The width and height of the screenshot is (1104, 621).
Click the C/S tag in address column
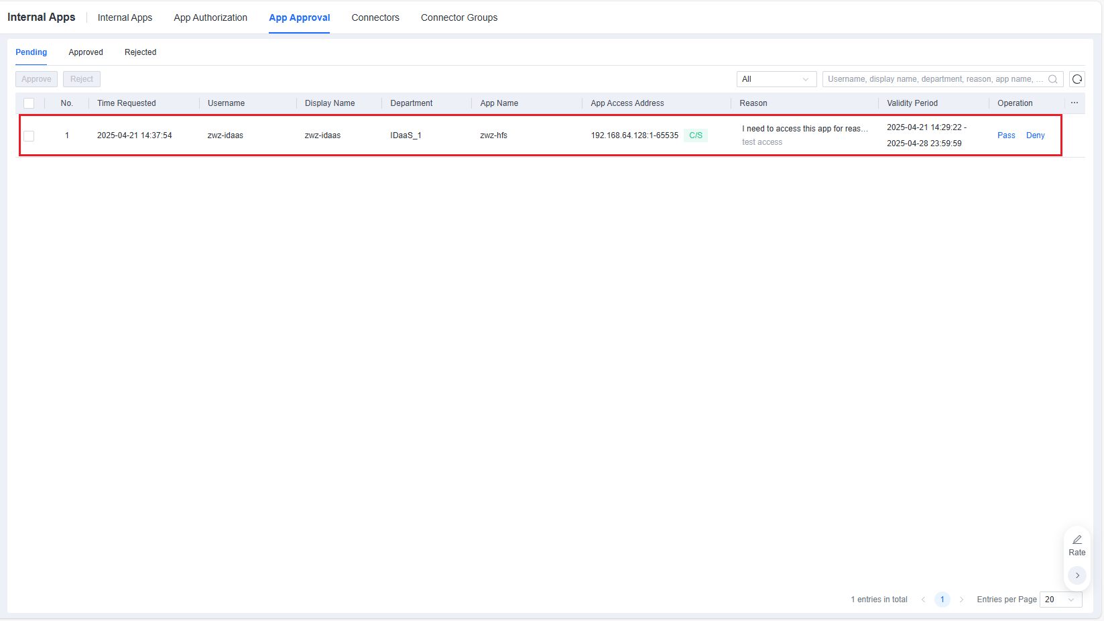pyautogui.click(x=696, y=135)
